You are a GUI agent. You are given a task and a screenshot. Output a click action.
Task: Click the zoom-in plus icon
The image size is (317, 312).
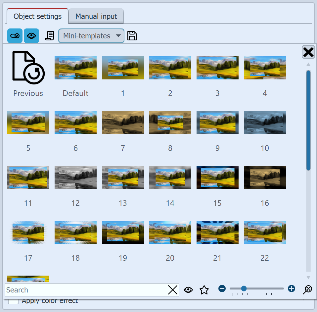click(291, 289)
